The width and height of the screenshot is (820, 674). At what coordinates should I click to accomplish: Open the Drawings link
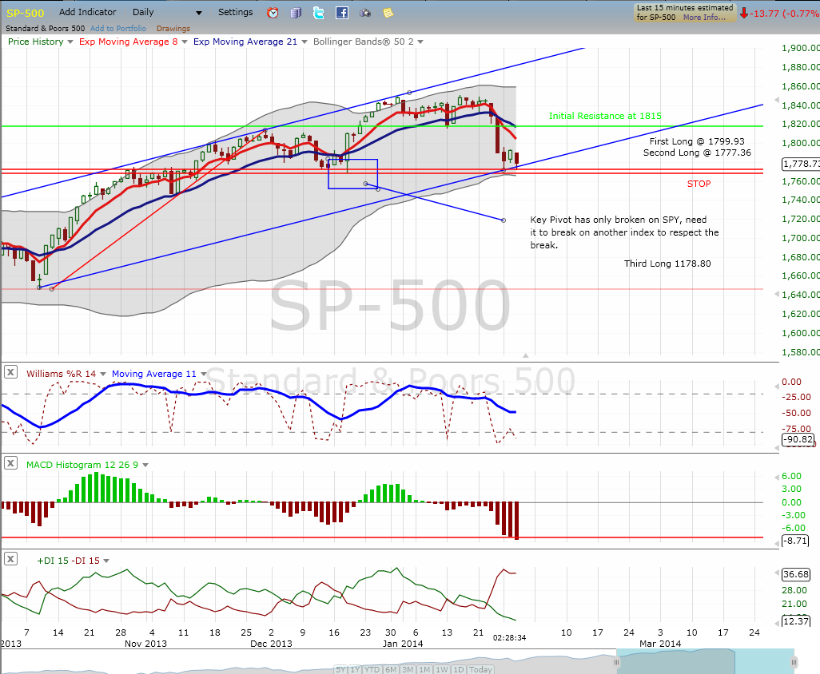[x=173, y=28]
